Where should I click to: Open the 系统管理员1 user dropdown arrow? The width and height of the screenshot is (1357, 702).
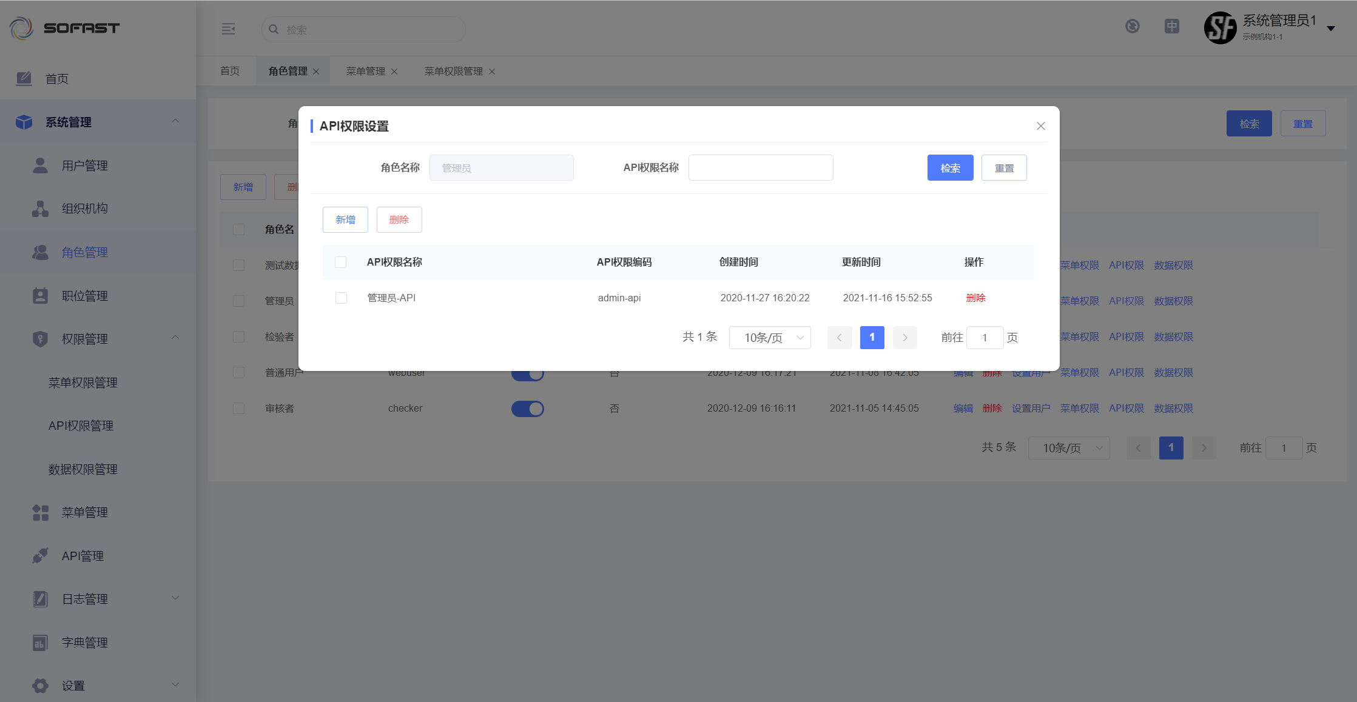pyautogui.click(x=1331, y=28)
